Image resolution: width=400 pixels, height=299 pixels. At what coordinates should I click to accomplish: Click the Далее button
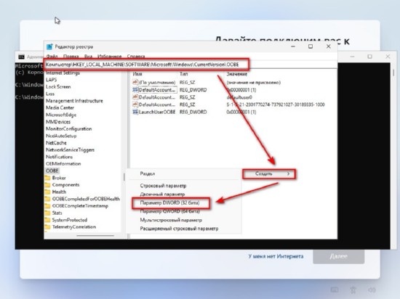[338, 256]
